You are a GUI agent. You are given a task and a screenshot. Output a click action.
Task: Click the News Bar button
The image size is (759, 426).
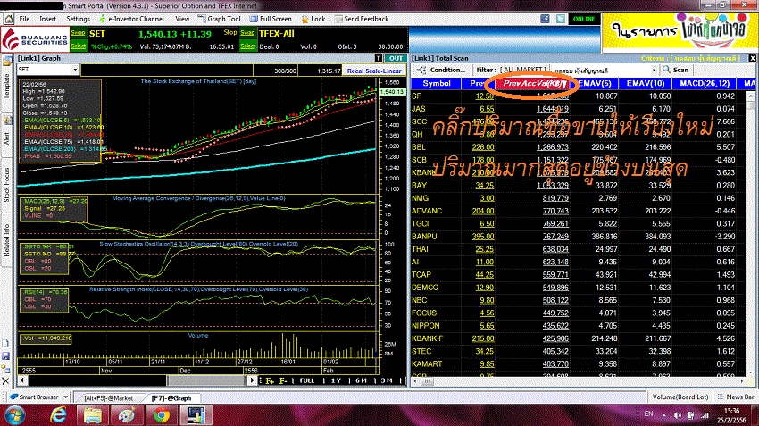coord(736,397)
